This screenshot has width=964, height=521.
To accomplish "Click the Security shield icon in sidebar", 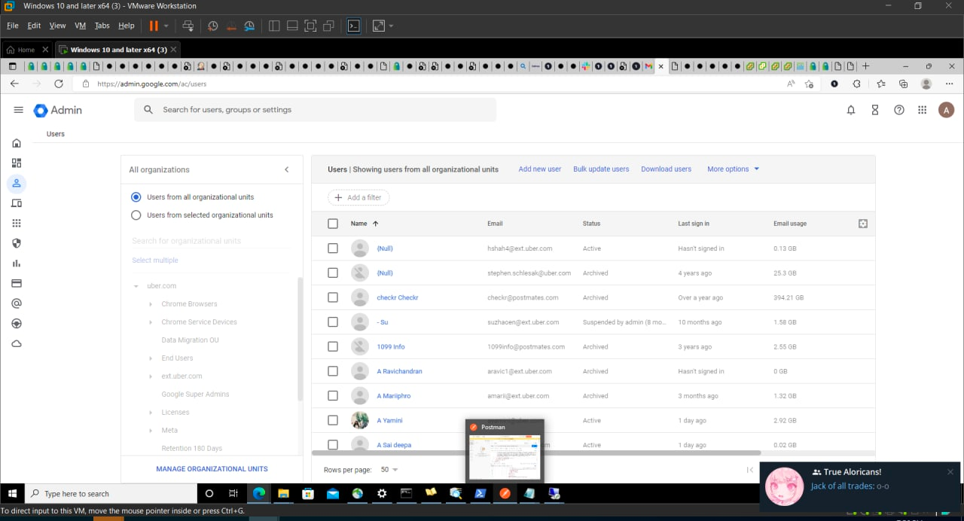I will [x=17, y=242].
